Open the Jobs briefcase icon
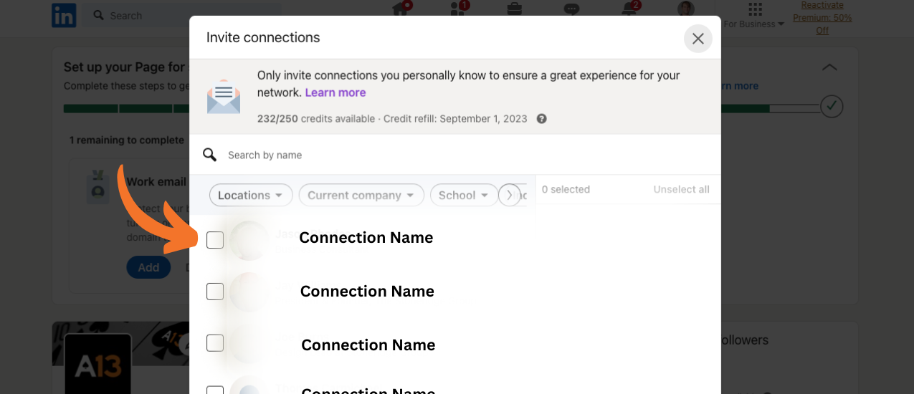The width and height of the screenshot is (914, 394). pos(515,9)
